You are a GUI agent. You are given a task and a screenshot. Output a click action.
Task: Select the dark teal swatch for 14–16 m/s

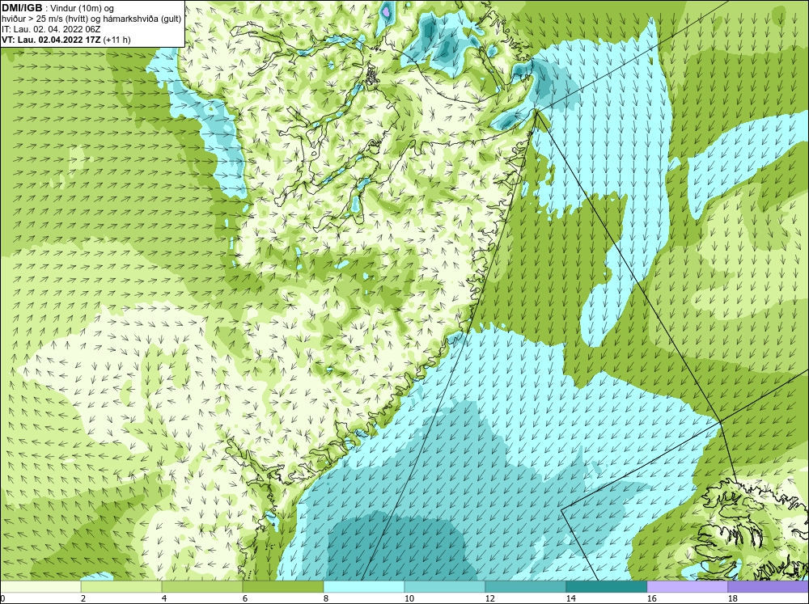[x=607, y=586]
